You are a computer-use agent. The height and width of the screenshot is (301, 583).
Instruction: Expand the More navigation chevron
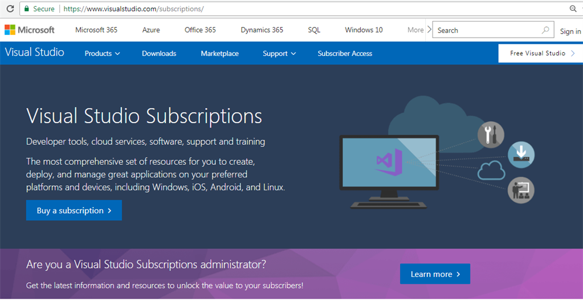[429, 30]
